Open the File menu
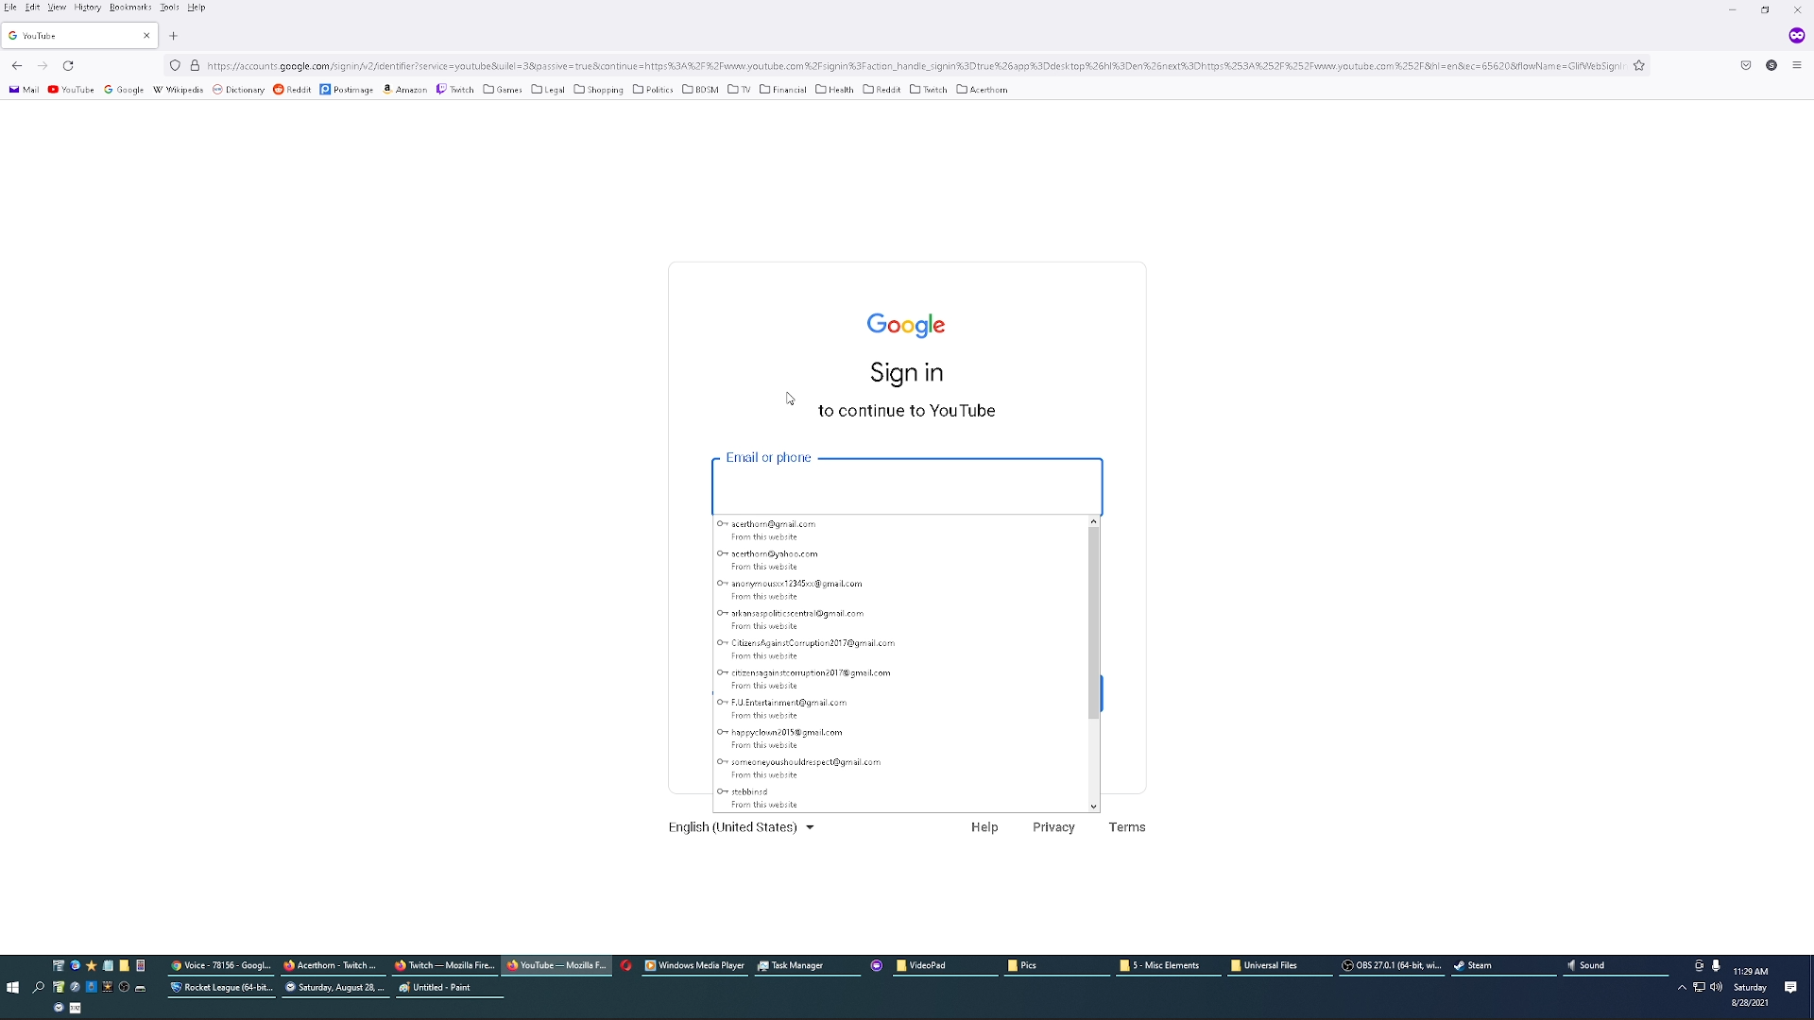Viewport: 1814px width, 1020px height. (x=10, y=8)
